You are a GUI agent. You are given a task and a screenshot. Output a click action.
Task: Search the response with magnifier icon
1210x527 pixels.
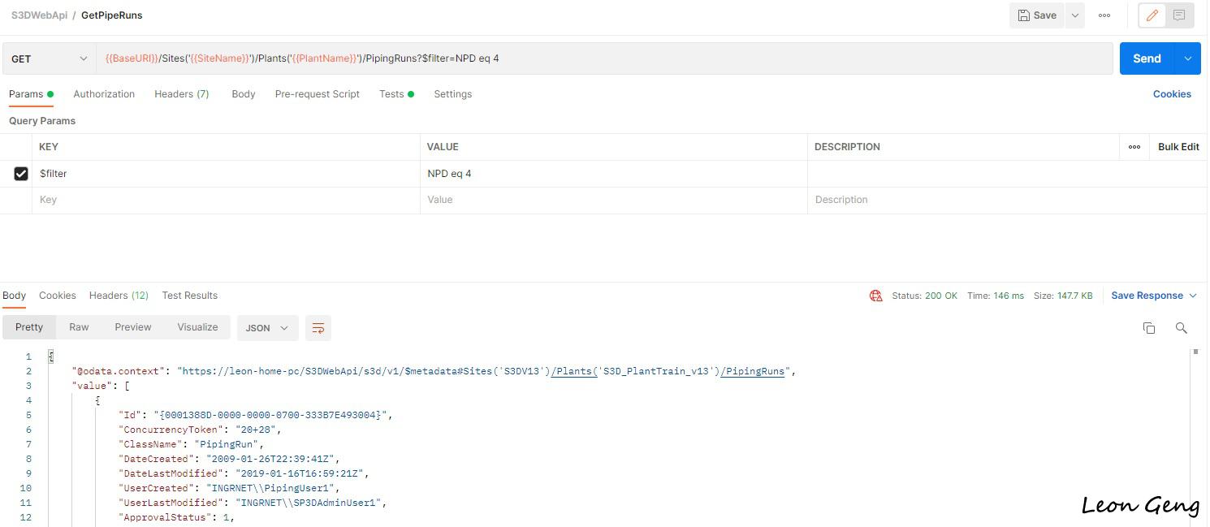pos(1182,328)
